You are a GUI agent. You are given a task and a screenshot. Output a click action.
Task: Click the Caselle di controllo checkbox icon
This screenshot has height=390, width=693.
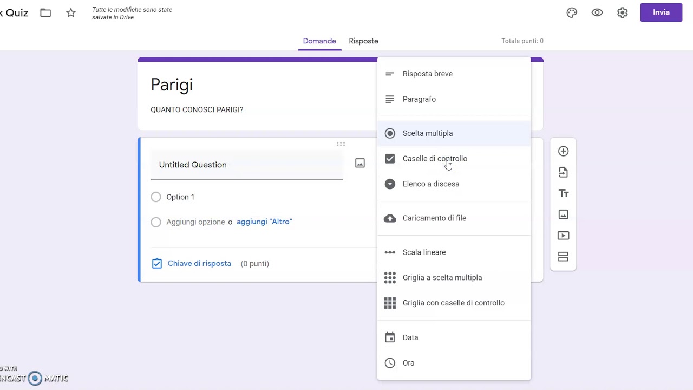pyautogui.click(x=390, y=159)
